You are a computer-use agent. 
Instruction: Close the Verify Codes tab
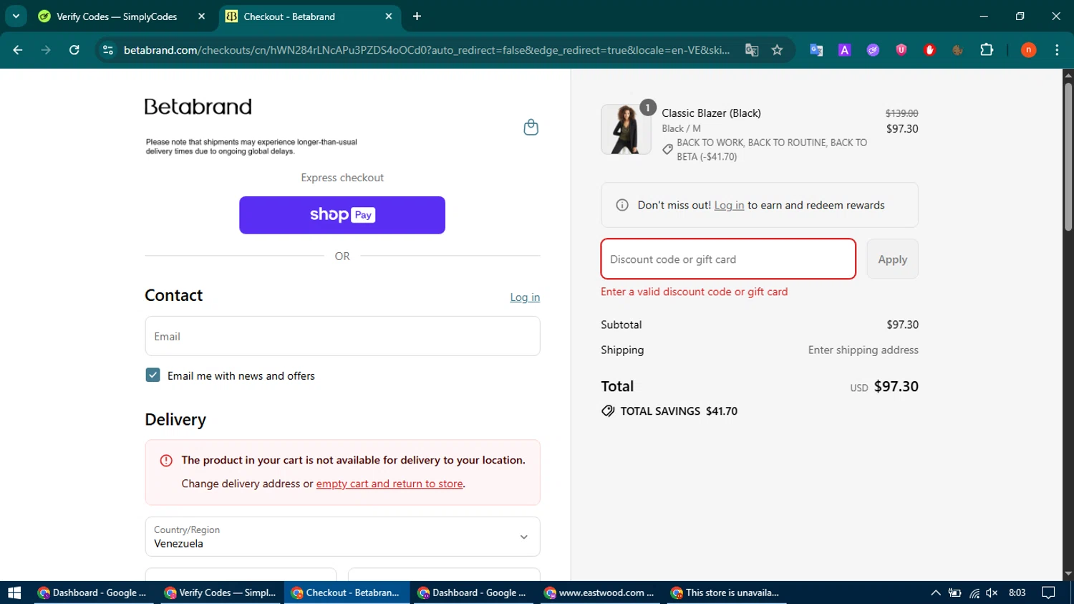click(x=201, y=16)
